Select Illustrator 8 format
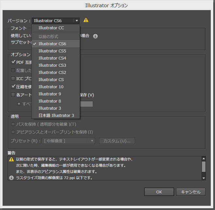 pos(56,101)
